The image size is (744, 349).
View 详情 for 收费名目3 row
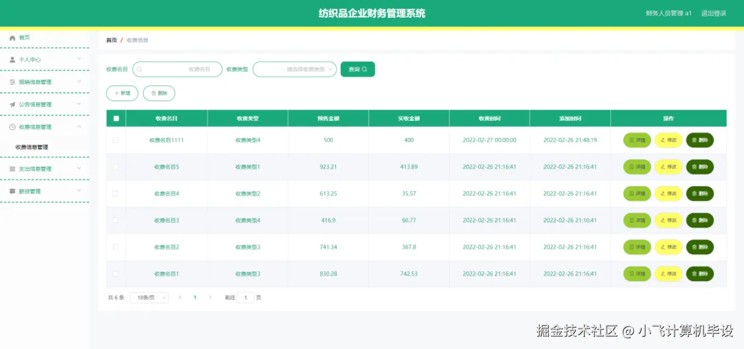[x=637, y=220]
